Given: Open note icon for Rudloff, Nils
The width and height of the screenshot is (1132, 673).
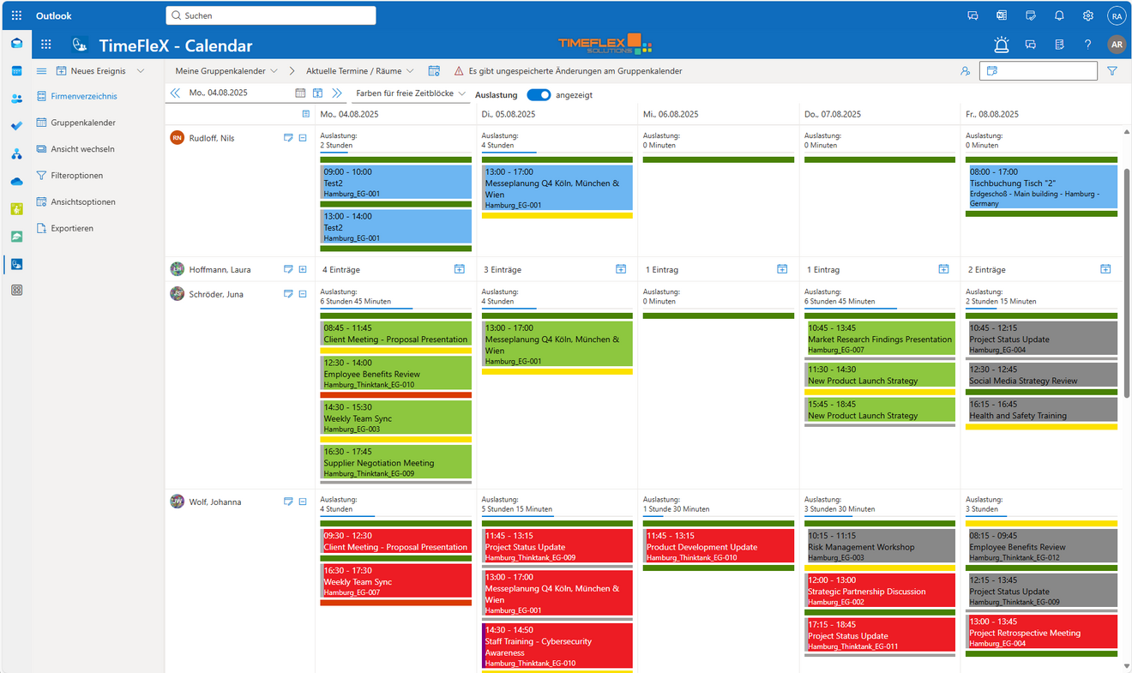Looking at the screenshot, I should [288, 137].
